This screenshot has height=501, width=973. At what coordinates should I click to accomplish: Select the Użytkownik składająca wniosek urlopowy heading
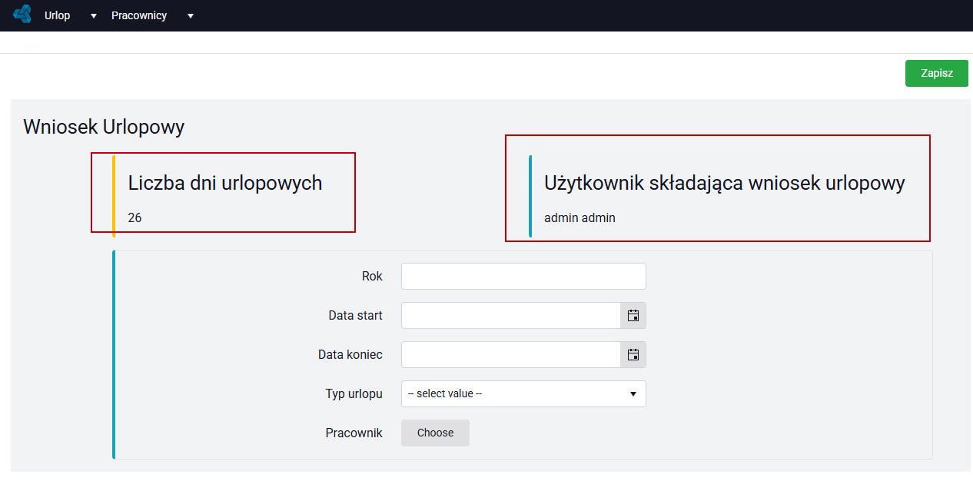(x=725, y=183)
